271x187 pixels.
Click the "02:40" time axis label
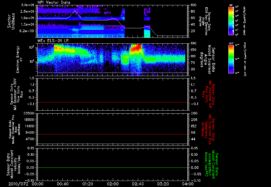point(138,184)
